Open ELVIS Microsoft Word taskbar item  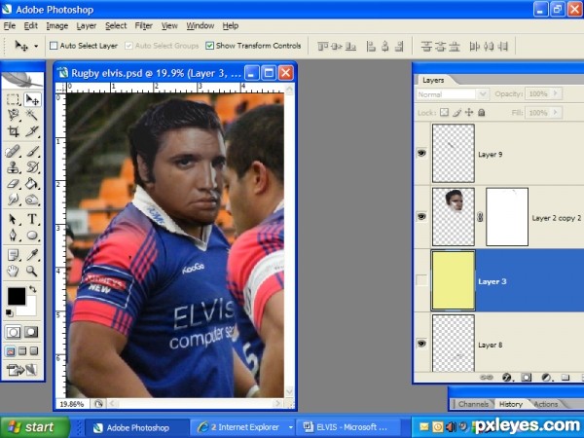click(348, 427)
